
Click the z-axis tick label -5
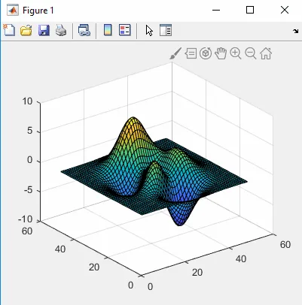(28, 190)
